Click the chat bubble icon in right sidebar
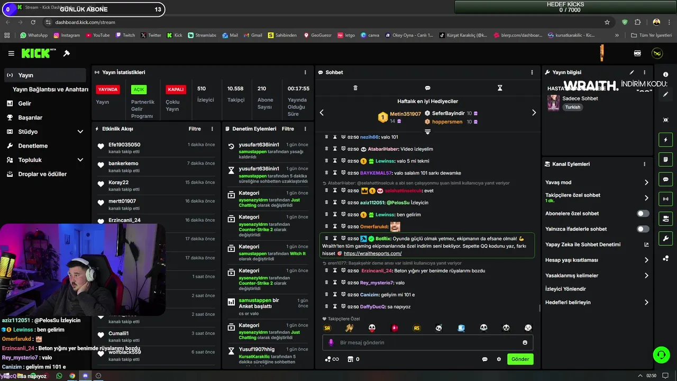Screen dimensions: 677x381 click(x=666, y=179)
